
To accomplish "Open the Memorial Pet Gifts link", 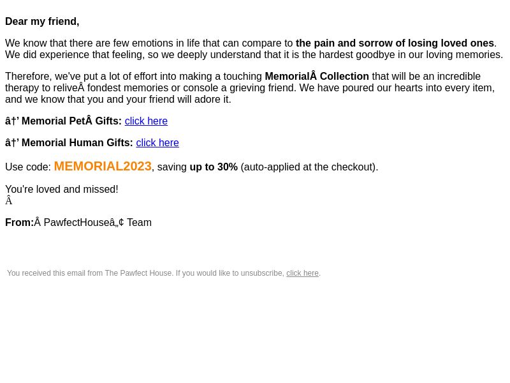I will click(x=146, y=121).
